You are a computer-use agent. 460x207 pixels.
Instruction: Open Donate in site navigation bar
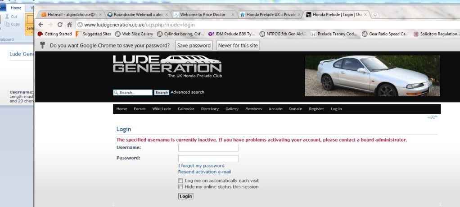[x=295, y=109]
